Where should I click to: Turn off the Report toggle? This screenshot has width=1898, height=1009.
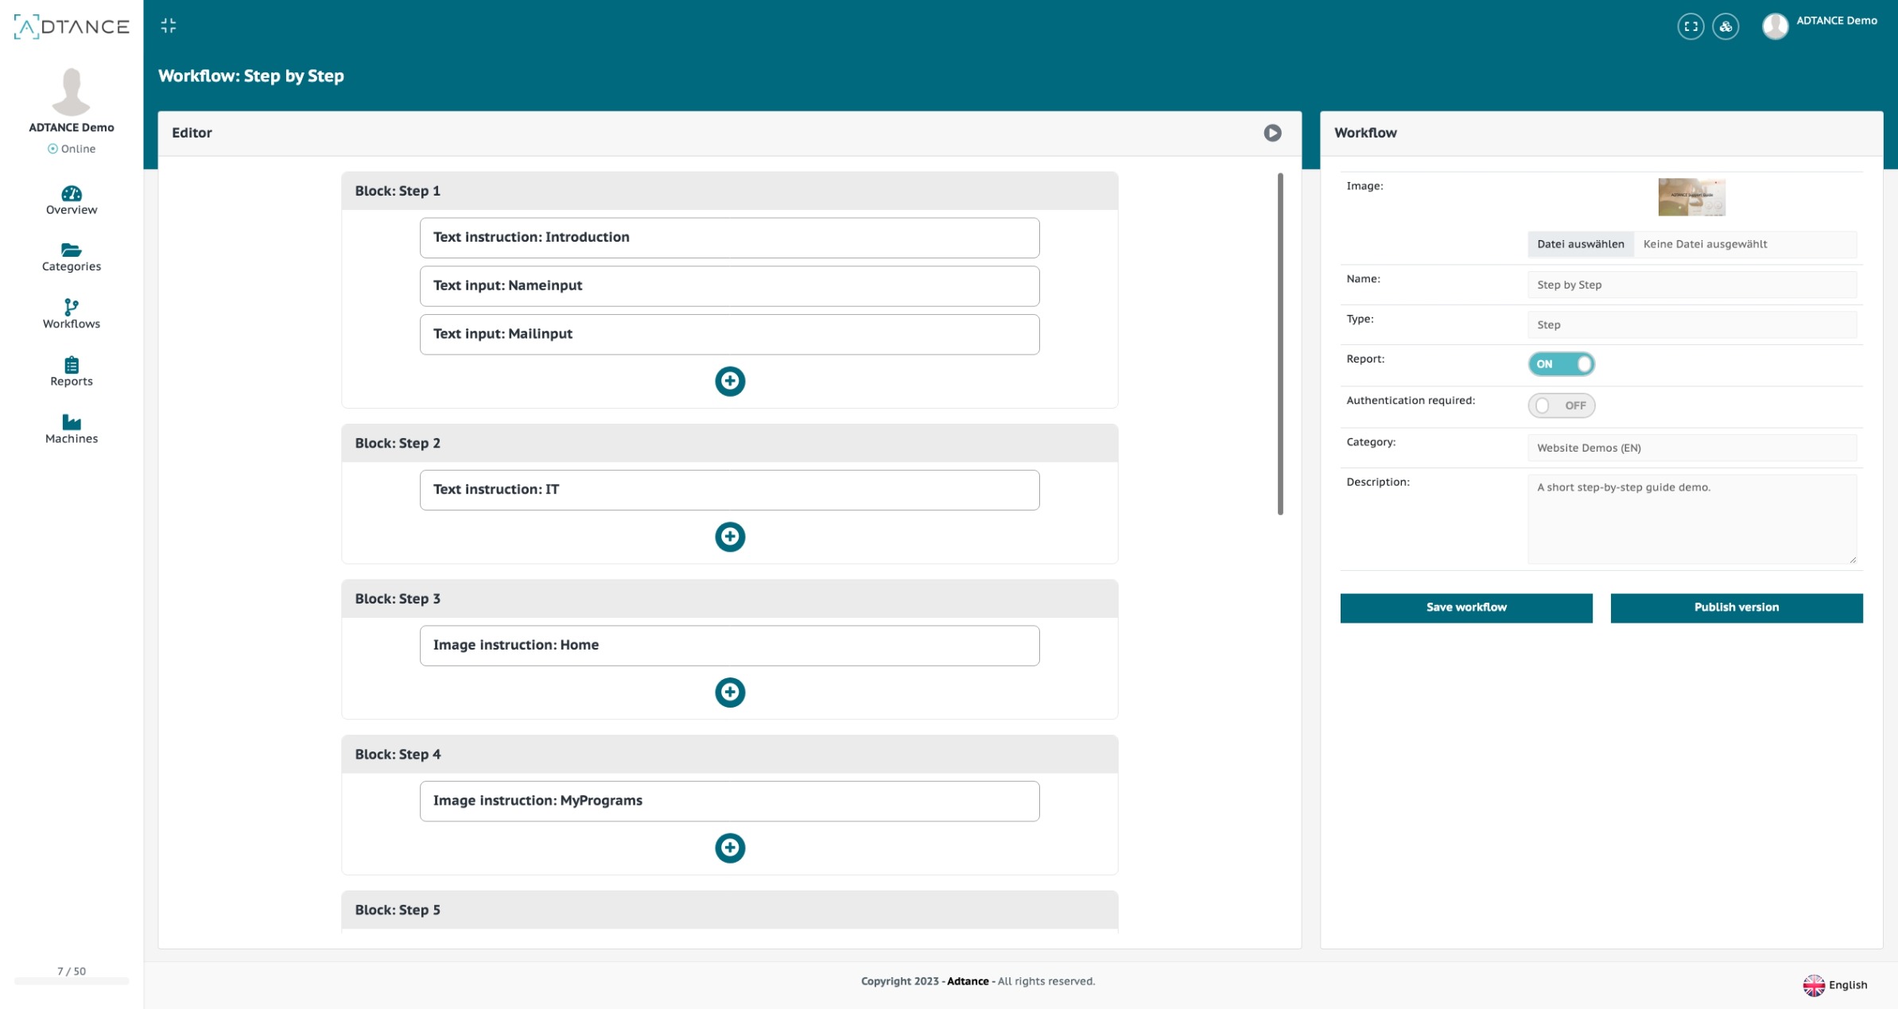pos(1561,364)
